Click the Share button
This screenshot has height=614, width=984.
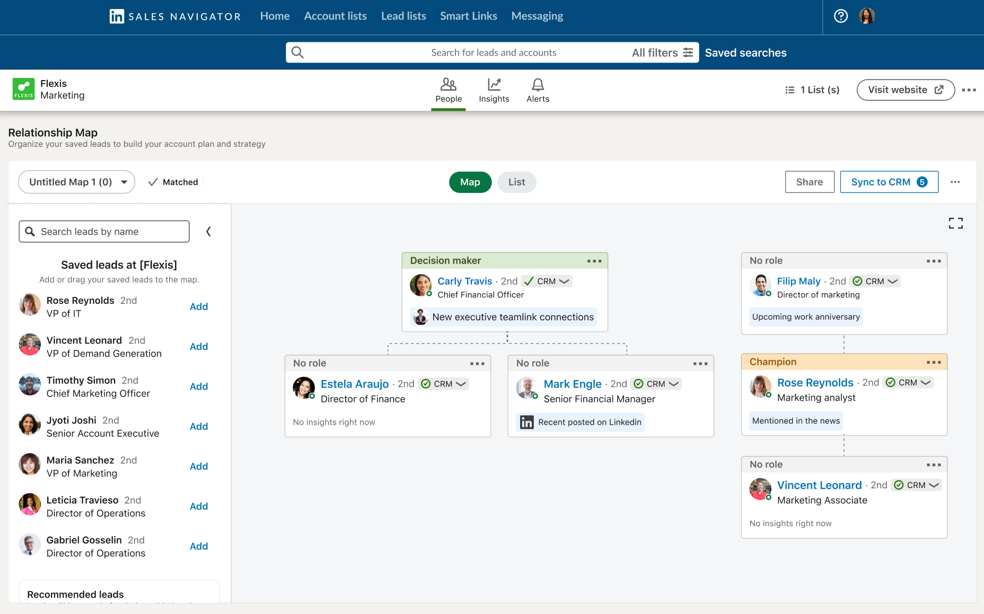[x=810, y=182]
